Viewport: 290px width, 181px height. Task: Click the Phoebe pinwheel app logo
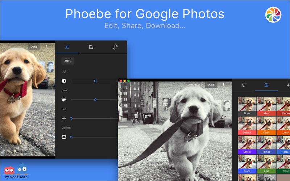point(273,15)
